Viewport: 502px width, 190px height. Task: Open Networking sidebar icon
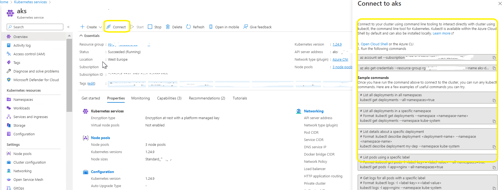pos(9,171)
